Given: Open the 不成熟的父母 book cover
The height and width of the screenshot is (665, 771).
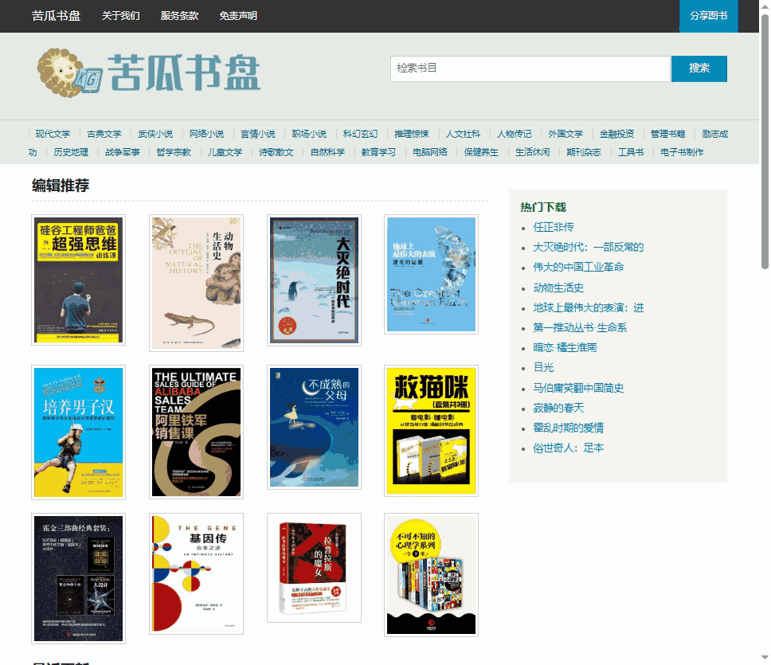Looking at the screenshot, I should click(x=314, y=427).
